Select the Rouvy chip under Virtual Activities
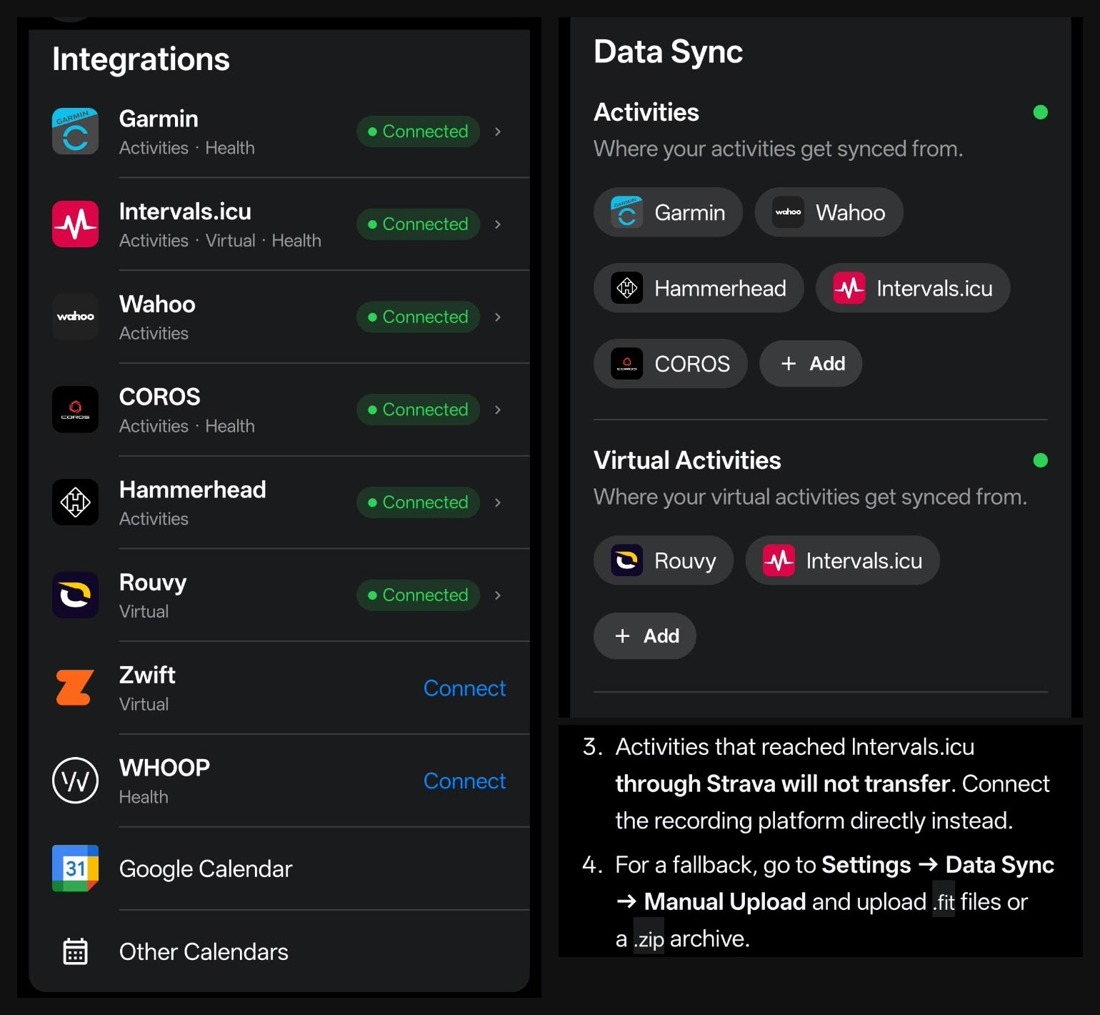Screen dimensions: 1100x1015 [x=663, y=560]
